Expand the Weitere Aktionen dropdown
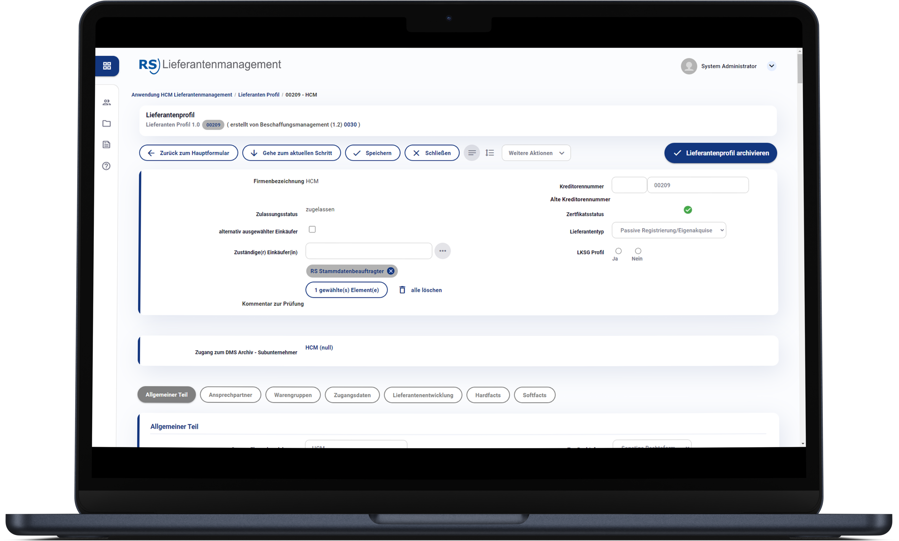The width and height of the screenshot is (899, 541). [536, 153]
